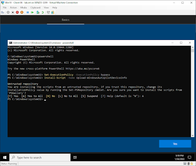Click the Share resources toolbar icon
The height and width of the screenshot is (166, 196).
point(53,12)
